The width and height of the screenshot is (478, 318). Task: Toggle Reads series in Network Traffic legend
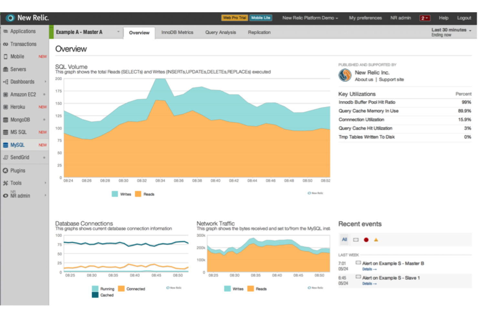[257, 289]
